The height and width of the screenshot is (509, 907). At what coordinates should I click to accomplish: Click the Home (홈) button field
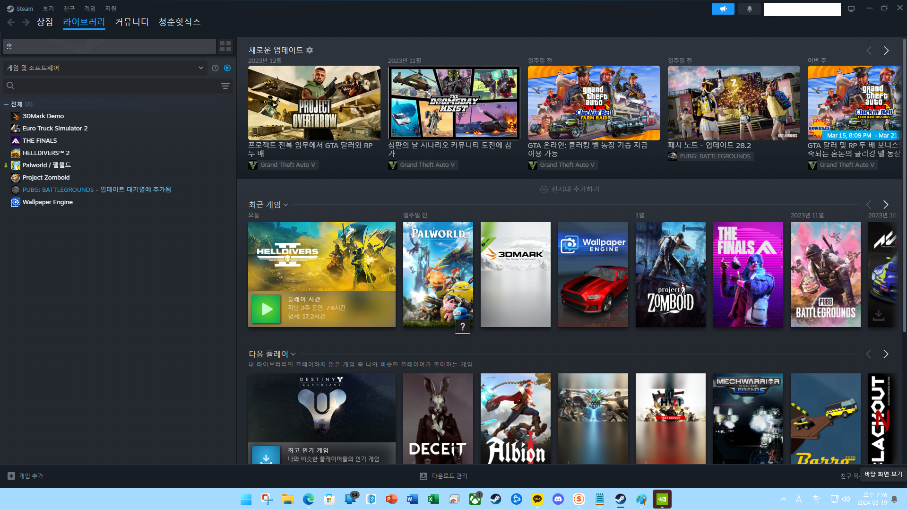(x=109, y=46)
